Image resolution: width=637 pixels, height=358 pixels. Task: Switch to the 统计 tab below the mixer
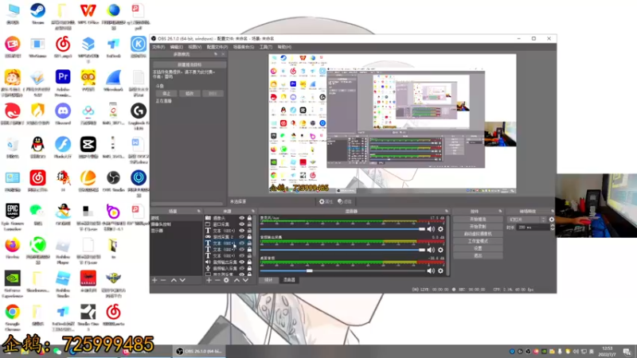268,280
